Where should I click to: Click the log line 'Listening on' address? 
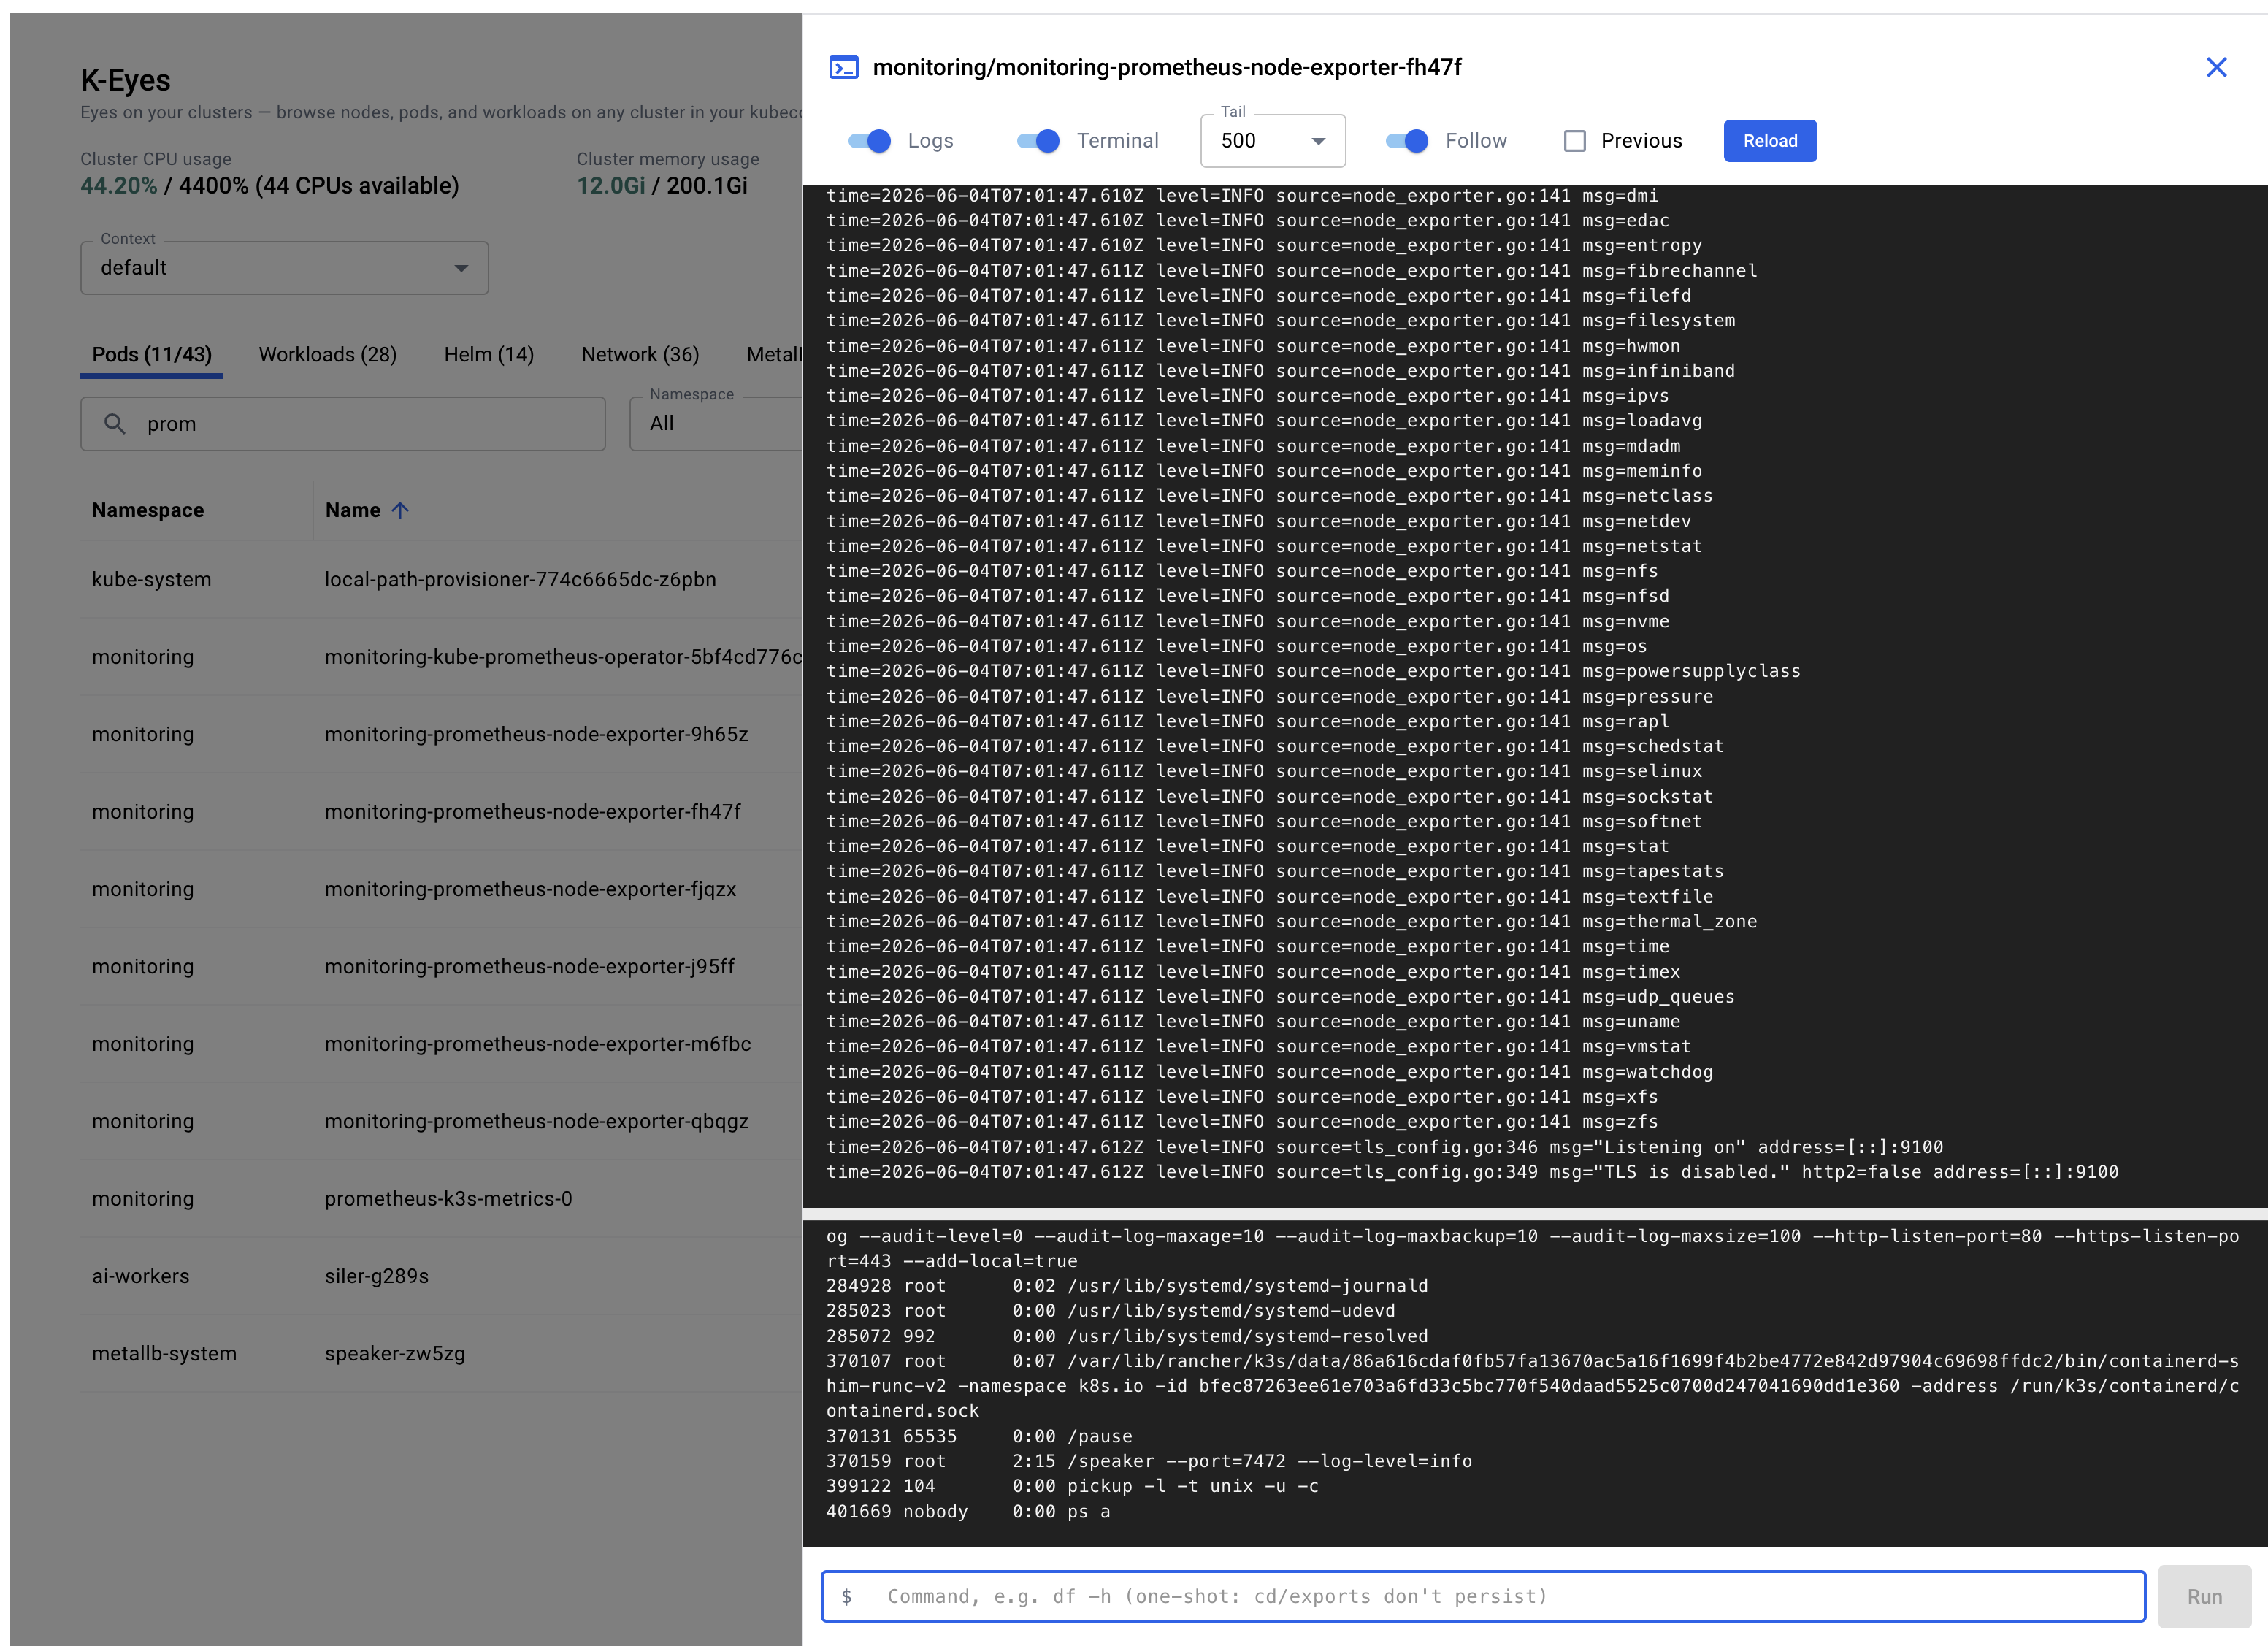point(1385,1147)
